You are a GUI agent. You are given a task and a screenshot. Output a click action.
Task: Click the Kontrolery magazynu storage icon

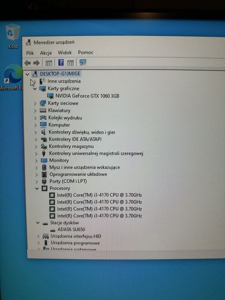point(44,147)
